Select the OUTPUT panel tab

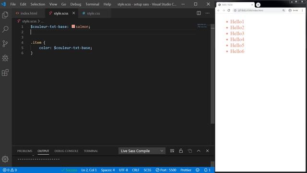pyautogui.click(x=43, y=151)
